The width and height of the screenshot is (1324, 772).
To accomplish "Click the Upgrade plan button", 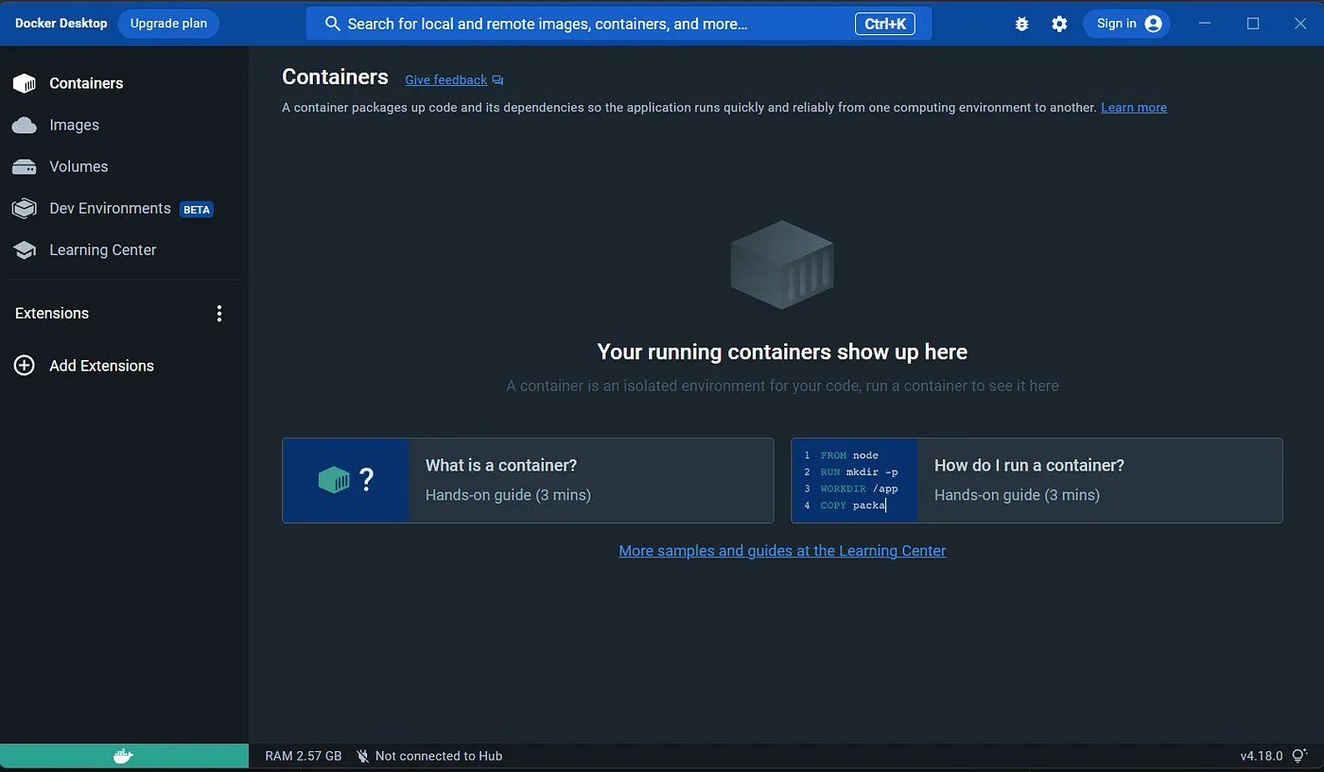I will tap(168, 24).
